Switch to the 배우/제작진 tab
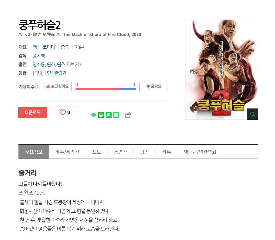 [67, 152]
